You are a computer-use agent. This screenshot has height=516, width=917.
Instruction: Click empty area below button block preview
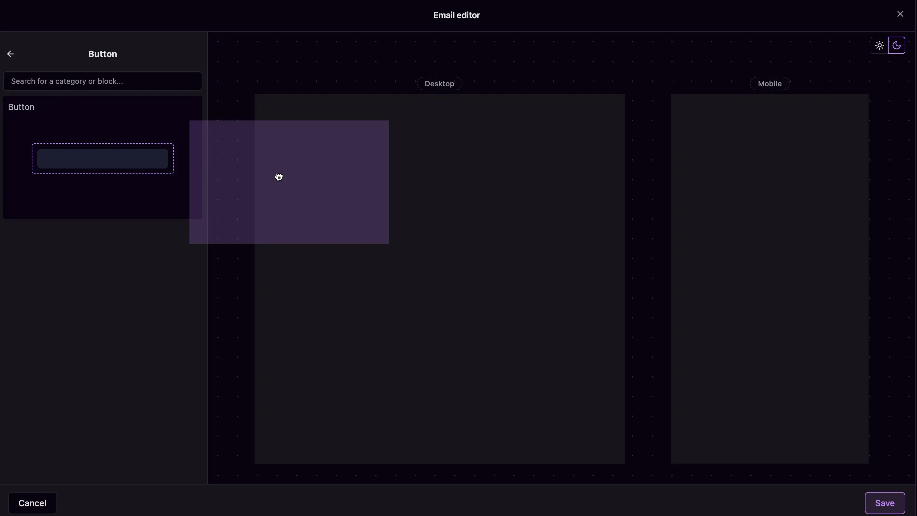pos(102,197)
